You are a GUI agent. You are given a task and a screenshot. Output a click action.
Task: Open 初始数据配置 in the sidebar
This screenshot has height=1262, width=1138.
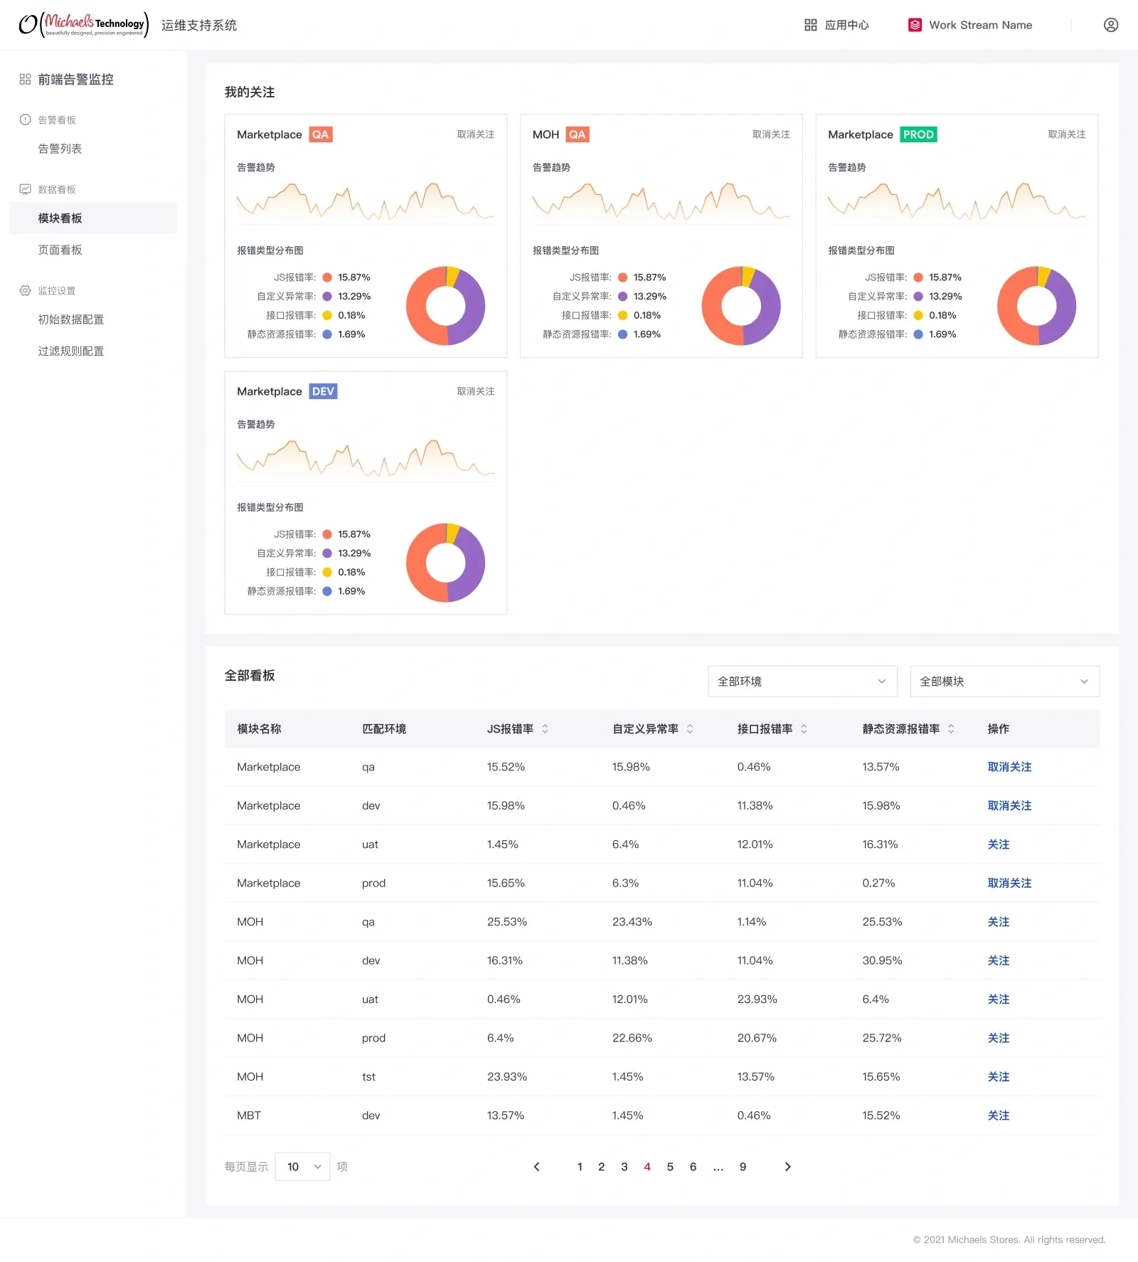[71, 319]
